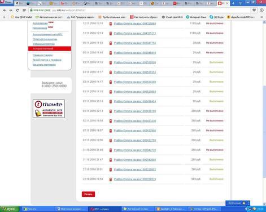Click the thawte authentic site badge
266x212 pixels.
click(49, 109)
